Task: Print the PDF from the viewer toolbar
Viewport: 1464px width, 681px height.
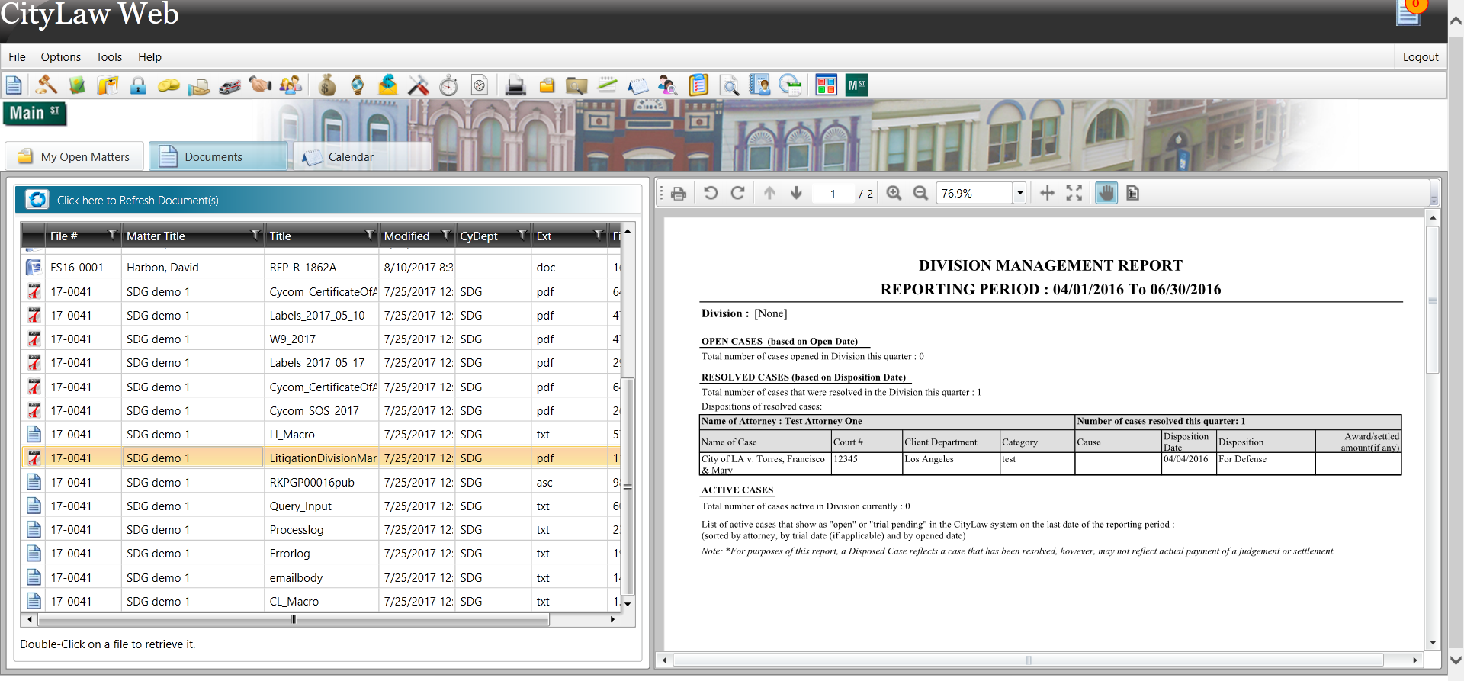Action: 679,194
